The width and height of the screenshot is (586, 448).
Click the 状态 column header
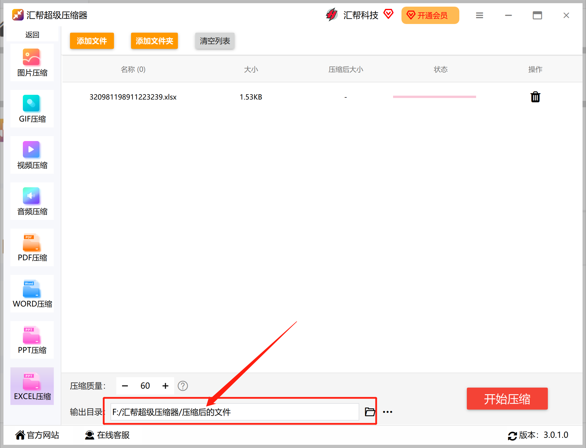(x=441, y=69)
